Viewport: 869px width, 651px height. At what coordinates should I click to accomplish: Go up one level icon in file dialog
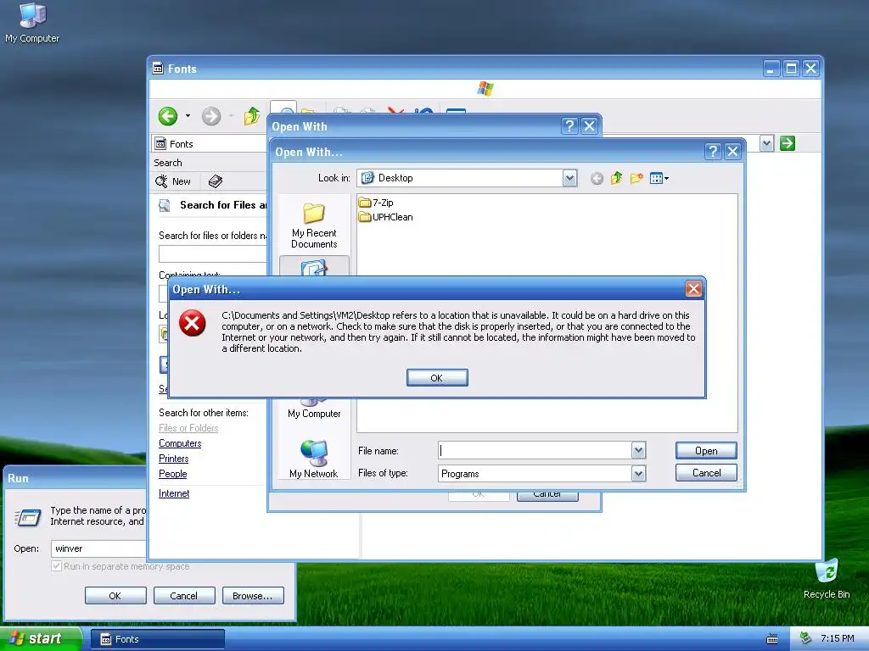point(616,178)
